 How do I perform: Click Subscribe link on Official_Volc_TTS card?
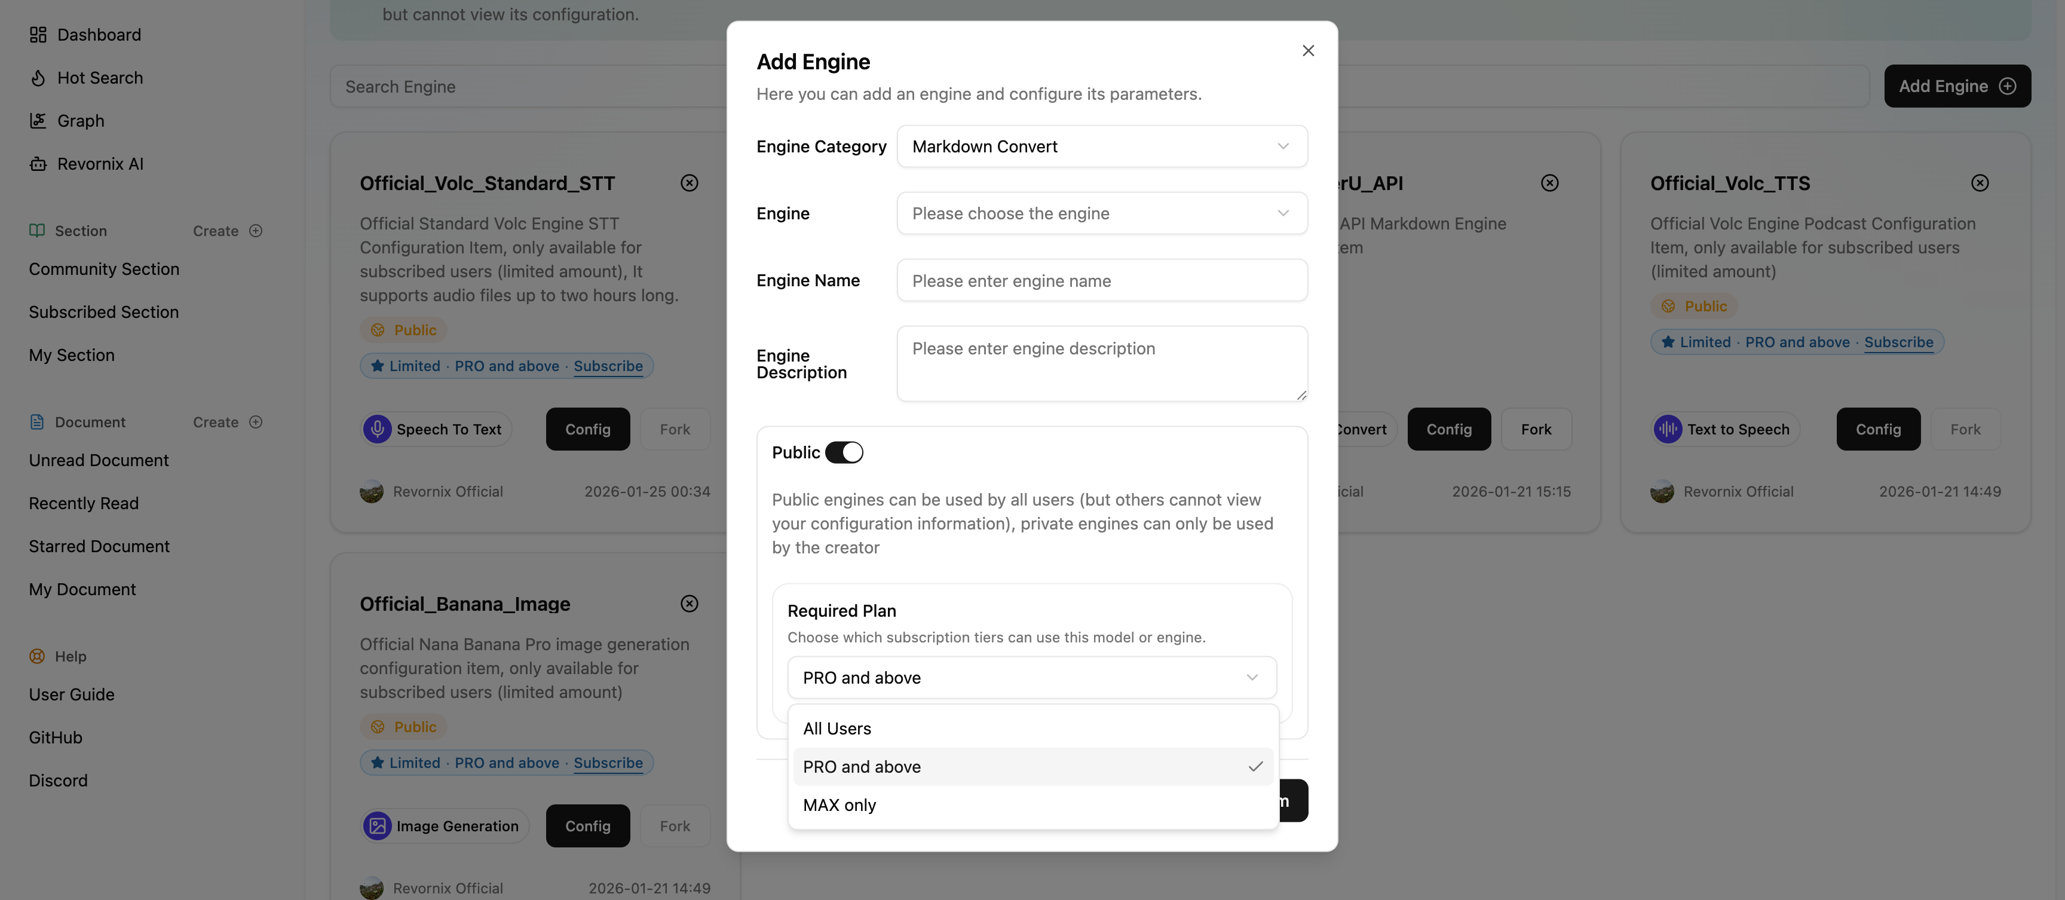[1898, 342]
